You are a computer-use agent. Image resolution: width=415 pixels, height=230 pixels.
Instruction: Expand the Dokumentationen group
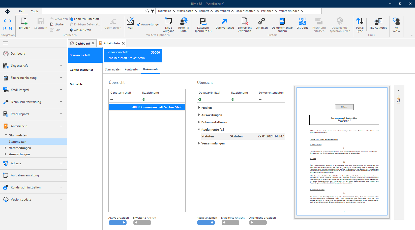tap(199, 122)
